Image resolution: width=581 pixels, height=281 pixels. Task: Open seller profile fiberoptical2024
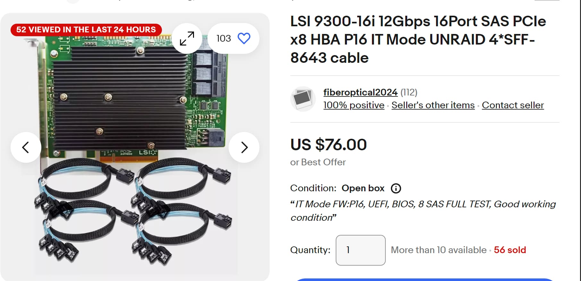(x=360, y=92)
